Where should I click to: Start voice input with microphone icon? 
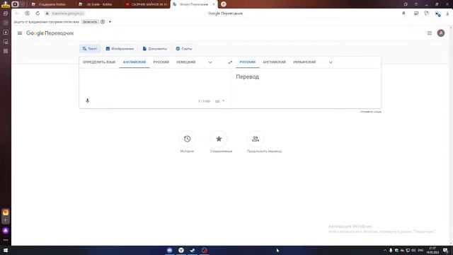click(x=88, y=101)
